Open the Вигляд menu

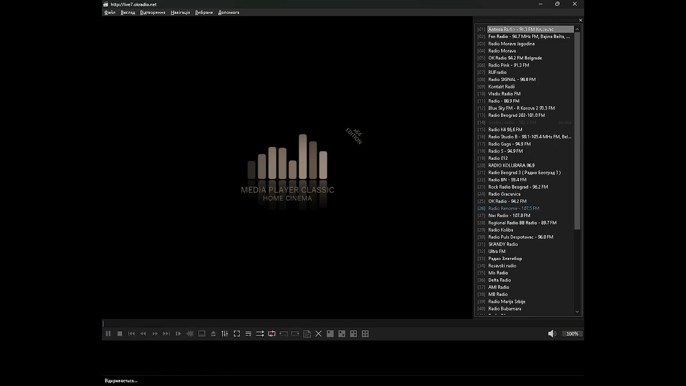[x=128, y=12]
